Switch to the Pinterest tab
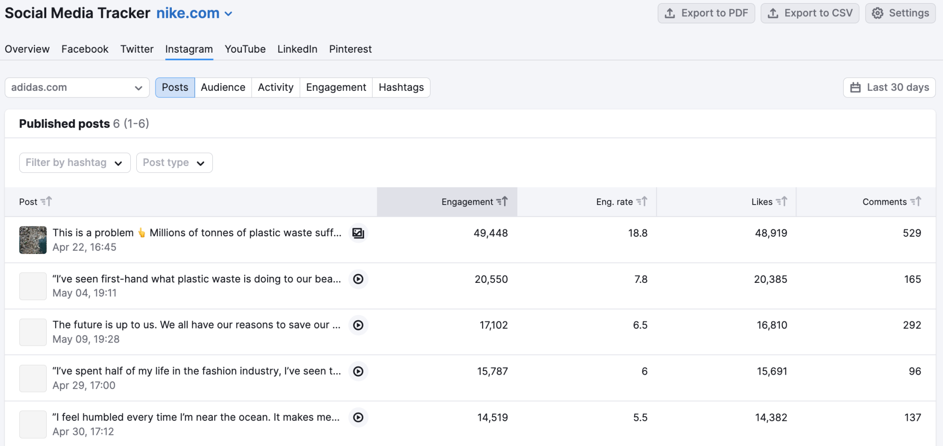The image size is (943, 446). 351,49
